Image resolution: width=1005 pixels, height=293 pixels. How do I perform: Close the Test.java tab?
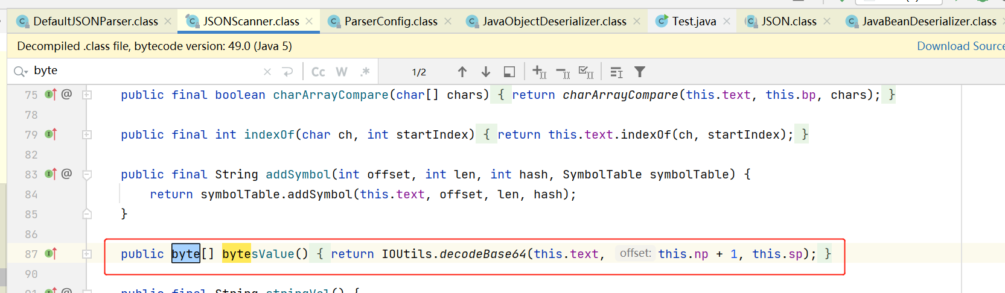pyautogui.click(x=727, y=21)
